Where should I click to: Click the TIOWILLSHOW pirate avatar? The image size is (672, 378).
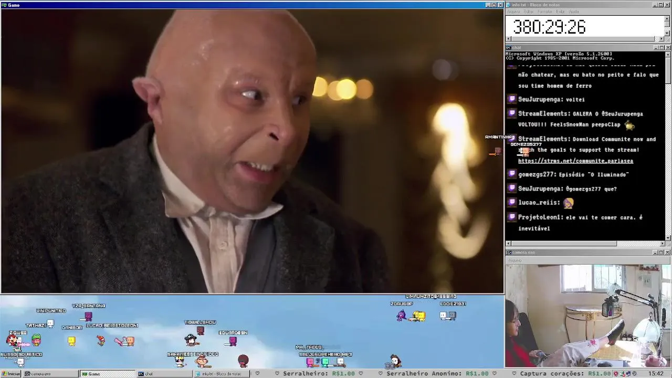pyautogui.click(x=192, y=340)
